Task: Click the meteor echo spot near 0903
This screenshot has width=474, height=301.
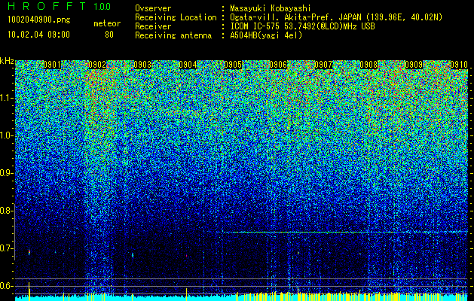Action: [133, 255]
